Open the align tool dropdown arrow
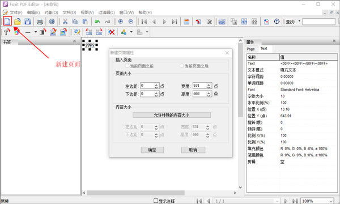 pyautogui.click(x=147, y=32)
